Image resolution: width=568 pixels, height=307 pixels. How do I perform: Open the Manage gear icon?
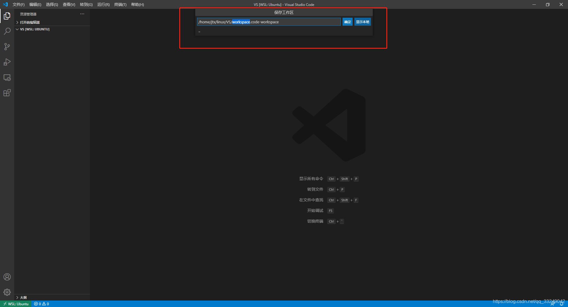tap(7, 292)
